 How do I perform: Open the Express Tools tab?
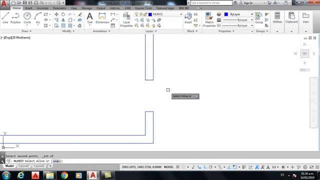(143, 8)
